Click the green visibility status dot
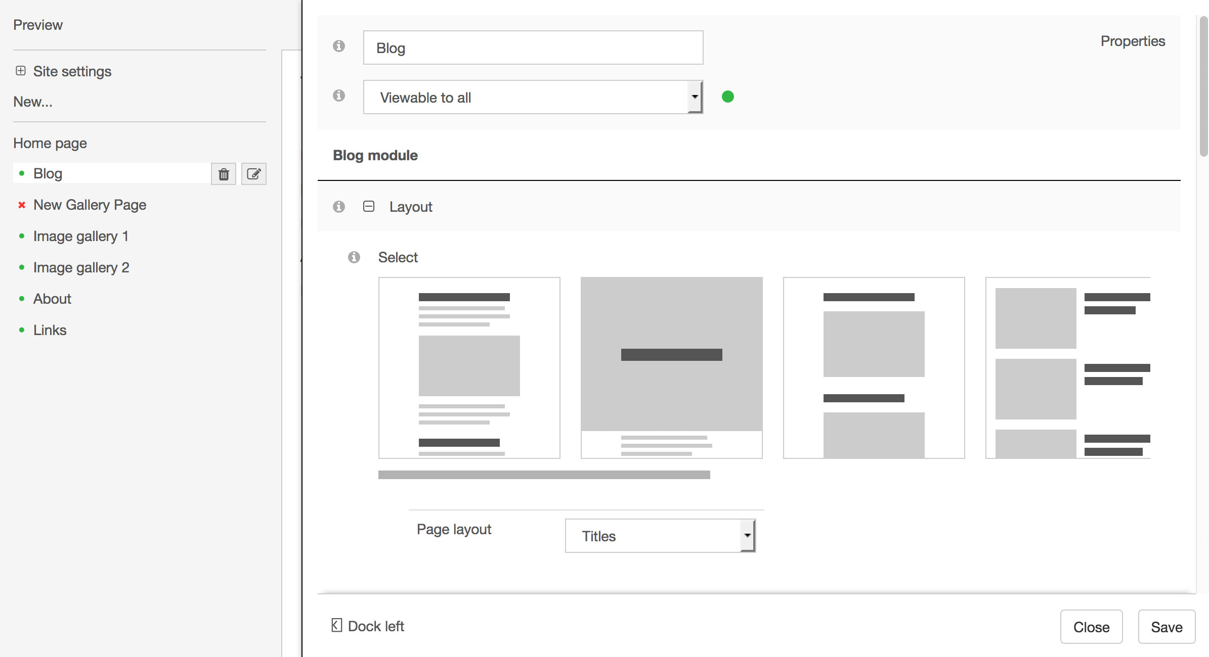This screenshot has width=1209, height=657. (x=728, y=97)
